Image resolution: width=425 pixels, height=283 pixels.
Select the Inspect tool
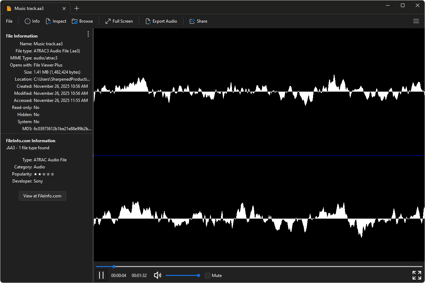(x=56, y=21)
